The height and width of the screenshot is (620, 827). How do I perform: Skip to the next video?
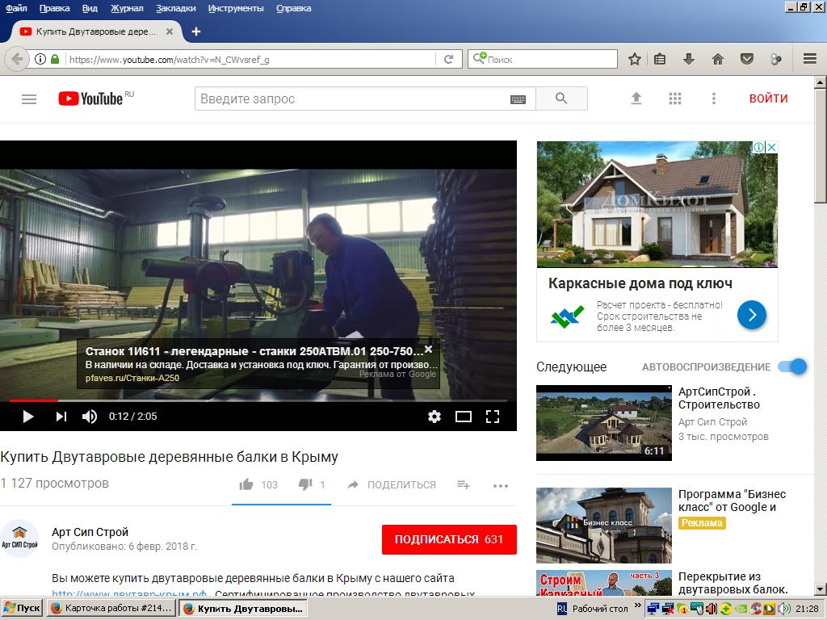point(61,417)
